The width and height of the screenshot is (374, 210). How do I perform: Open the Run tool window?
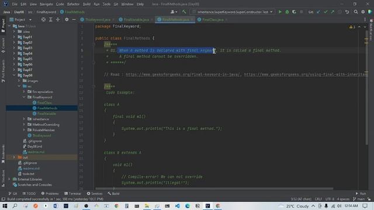(x=361, y=194)
